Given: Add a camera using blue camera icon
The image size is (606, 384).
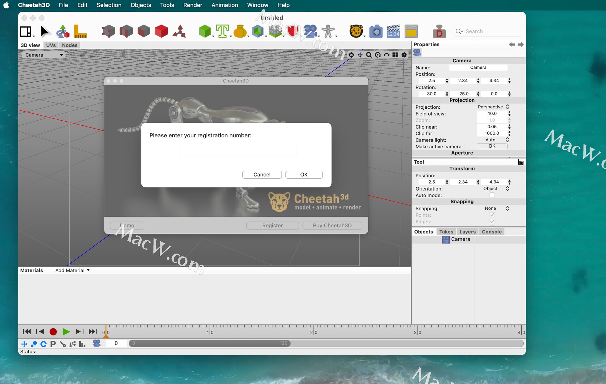Looking at the screenshot, I should (x=311, y=32).
